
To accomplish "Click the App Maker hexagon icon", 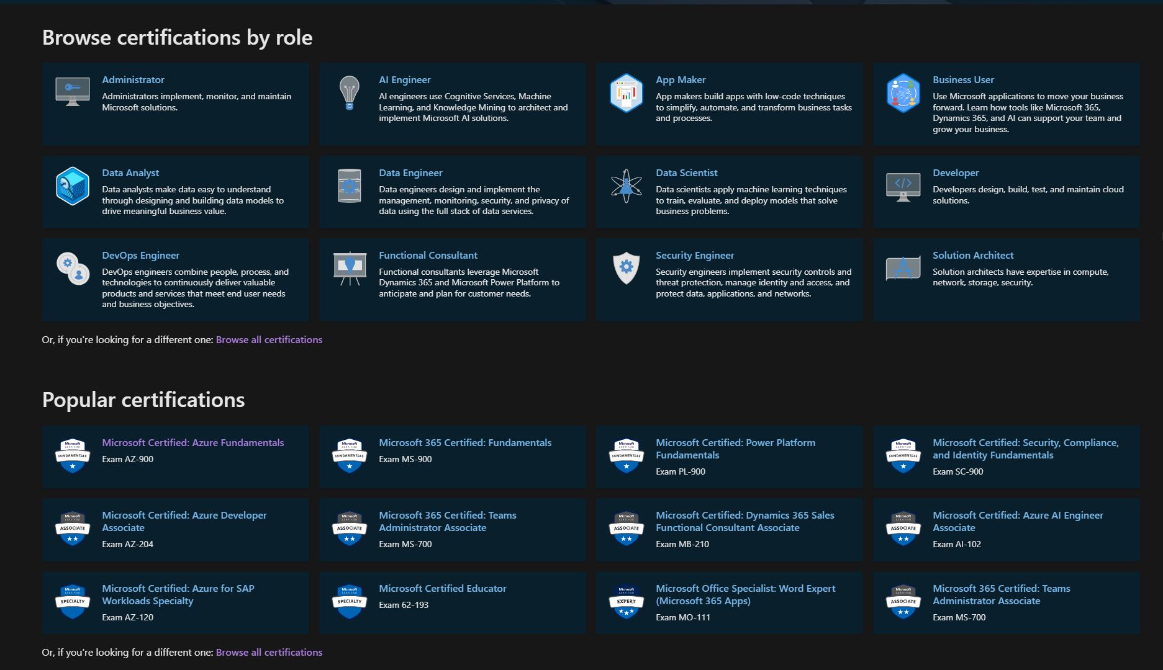I will click(x=626, y=93).
